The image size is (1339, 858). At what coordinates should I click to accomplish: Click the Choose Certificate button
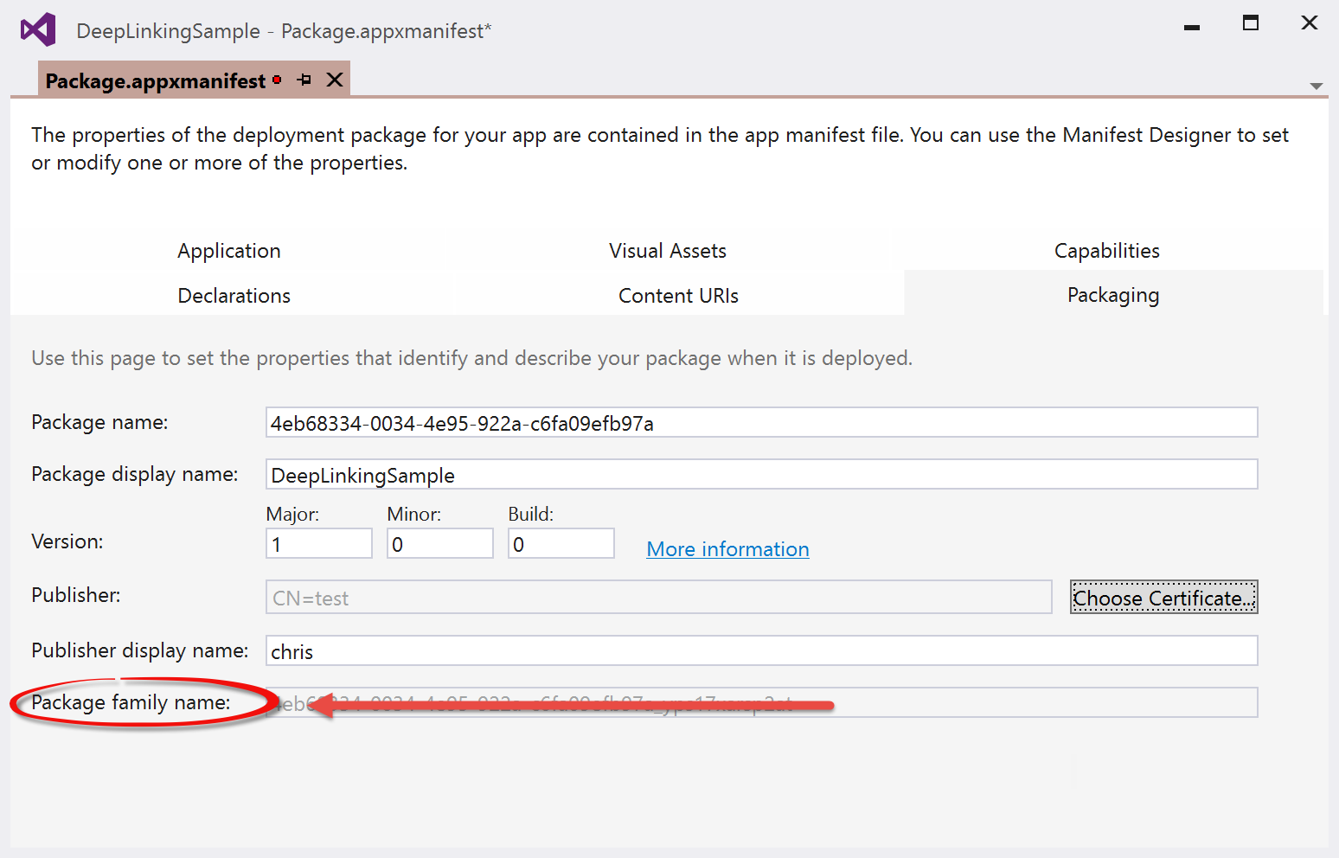[1164, 598]
